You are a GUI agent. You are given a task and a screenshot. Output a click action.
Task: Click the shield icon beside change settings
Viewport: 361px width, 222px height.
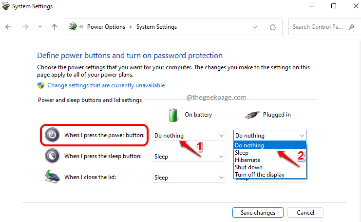[x=41, y=85]
